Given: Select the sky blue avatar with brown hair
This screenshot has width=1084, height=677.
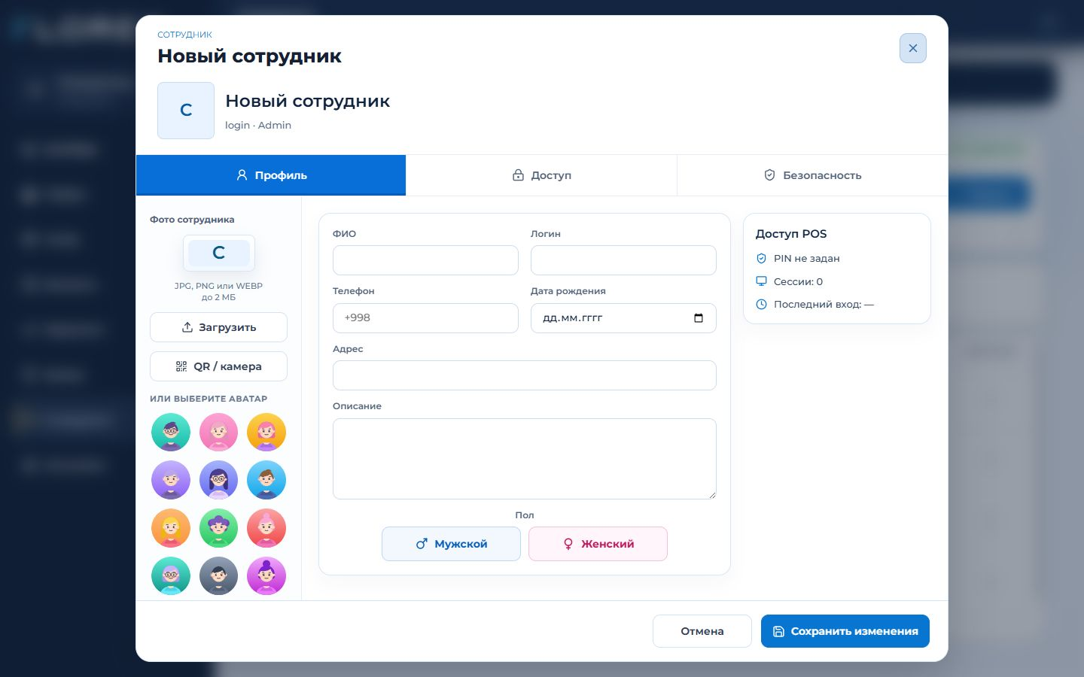Looking at the screenshot, I should (266, 480).
